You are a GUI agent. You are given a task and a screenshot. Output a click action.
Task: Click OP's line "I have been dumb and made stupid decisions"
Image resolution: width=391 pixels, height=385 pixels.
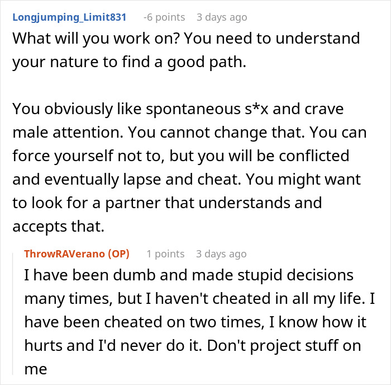point(189,275)
